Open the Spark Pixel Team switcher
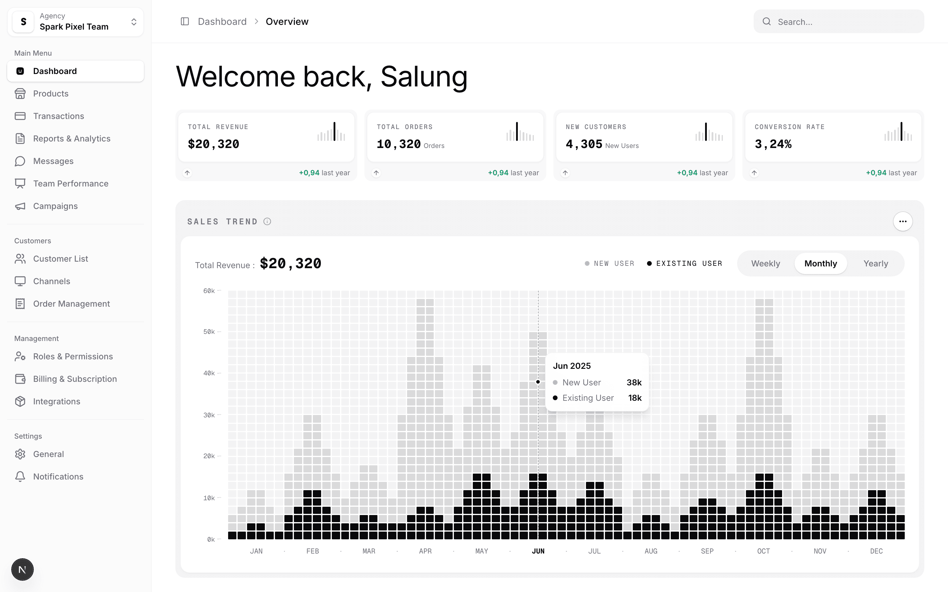 point(76,22)
